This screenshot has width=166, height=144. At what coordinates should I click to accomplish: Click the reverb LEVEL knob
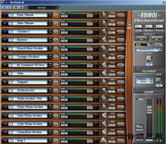(x=149, y=58)
